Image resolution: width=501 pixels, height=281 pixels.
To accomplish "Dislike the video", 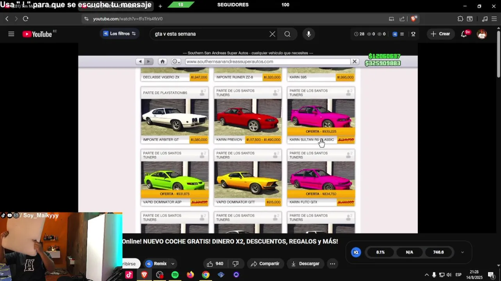I will [x=235, y=264].
